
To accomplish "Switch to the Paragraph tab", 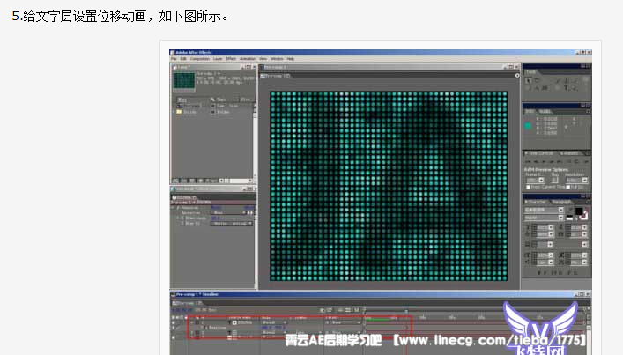I will pyautogui.click(x=561, y=202).
